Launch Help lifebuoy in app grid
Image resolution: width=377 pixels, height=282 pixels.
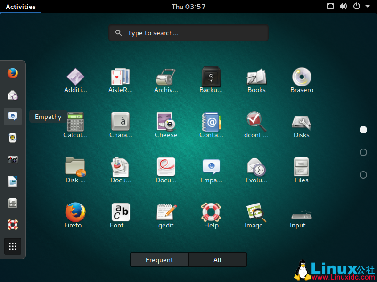point(211,212)
